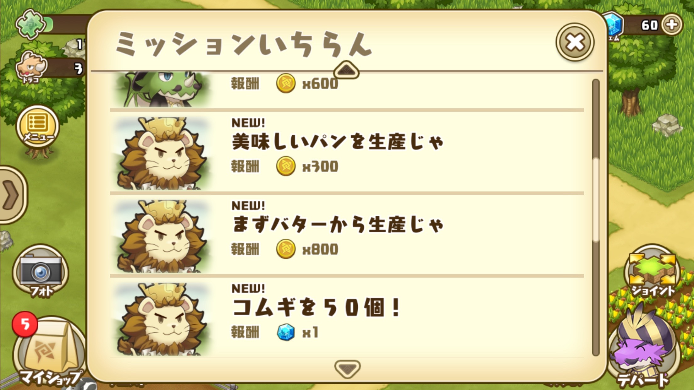
Task: Close the ミッションいちらん dialog
Action: click(x=575, y=42)
